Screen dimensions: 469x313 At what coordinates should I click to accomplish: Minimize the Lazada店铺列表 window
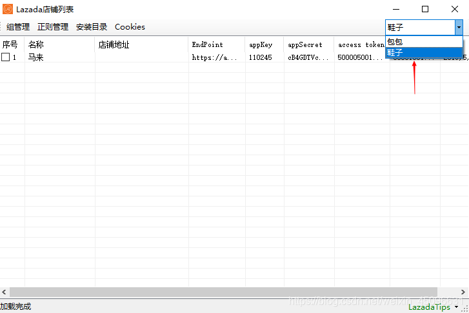[396, 9]
